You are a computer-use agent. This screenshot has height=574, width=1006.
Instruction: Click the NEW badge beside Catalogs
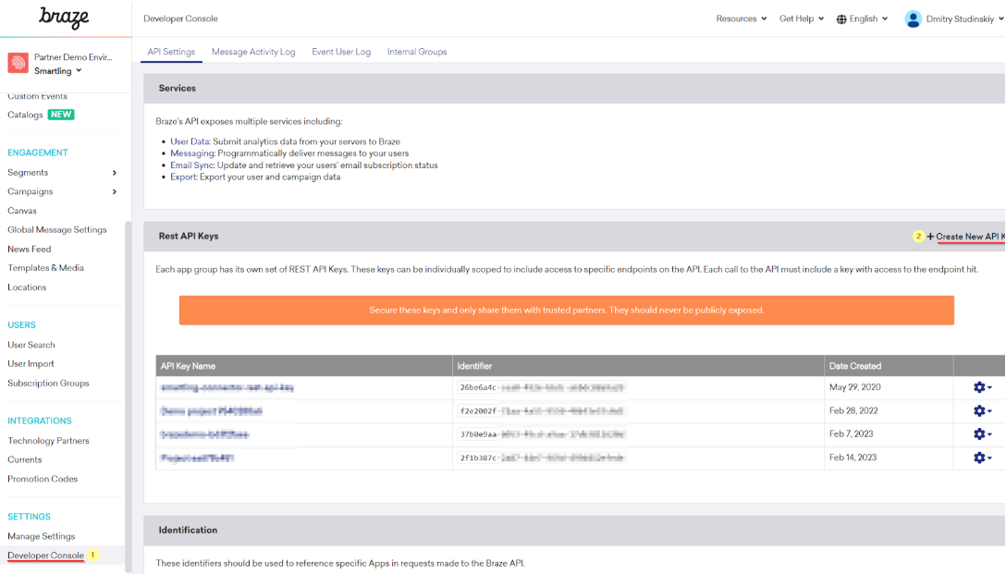(61, 115)
